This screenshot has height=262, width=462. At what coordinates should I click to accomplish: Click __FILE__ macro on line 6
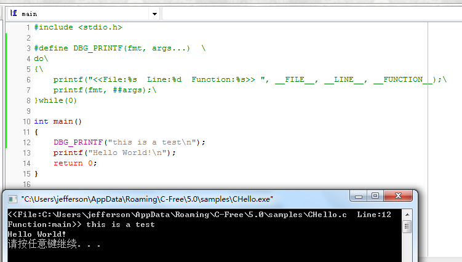tap(295, 79)
